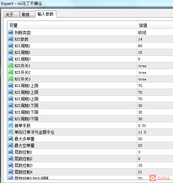This screenshot has width=173, height=183.
Task: Click the boolean icon beside RSI开关1
Action: pyautogui.click(x=11, y=66)
